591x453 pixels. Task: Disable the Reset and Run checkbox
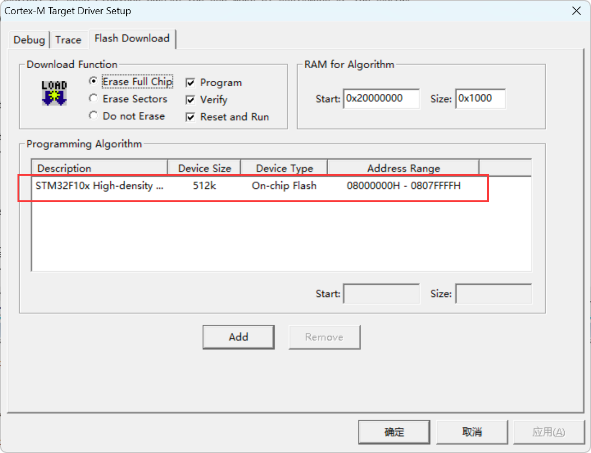point(190,116)
